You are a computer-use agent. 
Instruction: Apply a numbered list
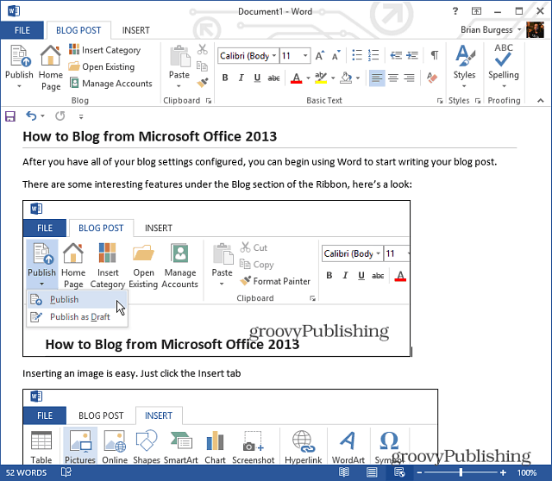373,55
